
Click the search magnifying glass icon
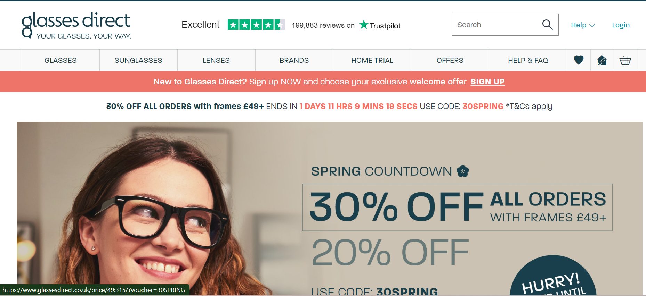(x=547, y=25)
